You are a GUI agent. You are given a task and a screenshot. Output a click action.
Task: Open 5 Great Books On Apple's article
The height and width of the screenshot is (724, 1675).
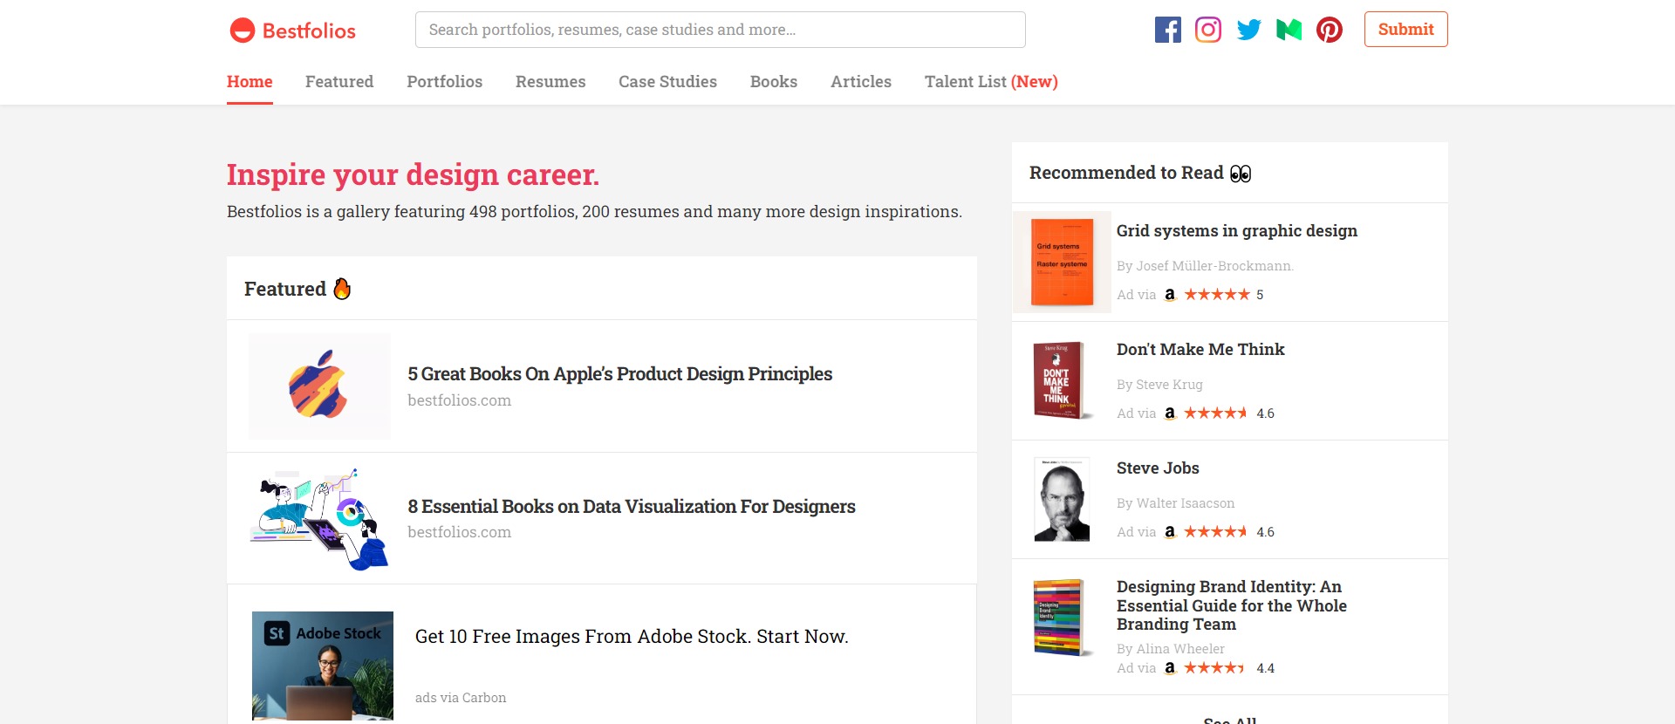tap(619, 374)
